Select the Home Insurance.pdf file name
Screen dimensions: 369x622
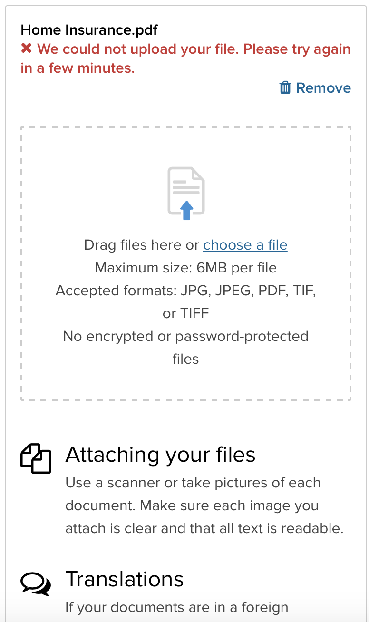point(89,30)
